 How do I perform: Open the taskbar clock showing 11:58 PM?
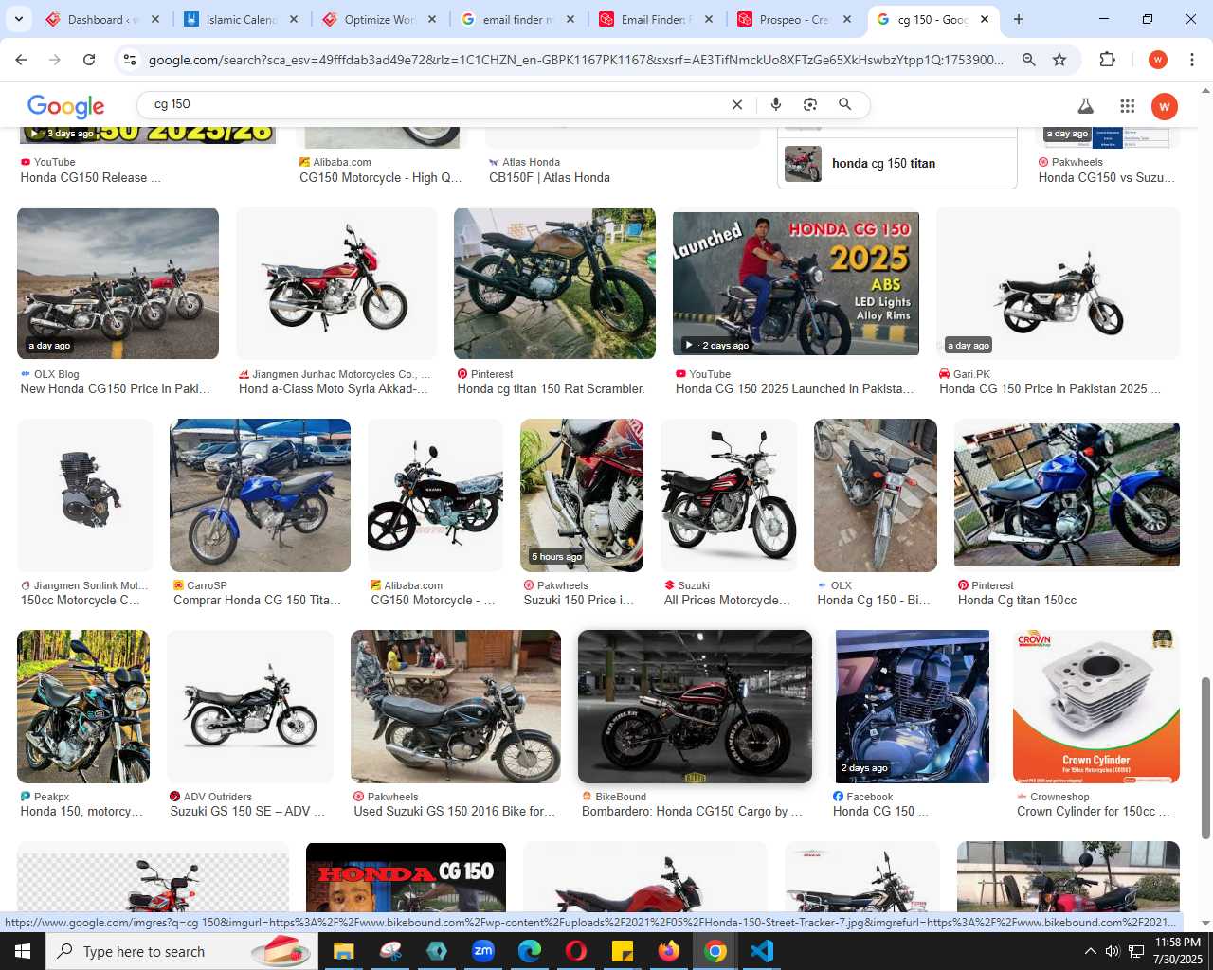[1178, 951]
